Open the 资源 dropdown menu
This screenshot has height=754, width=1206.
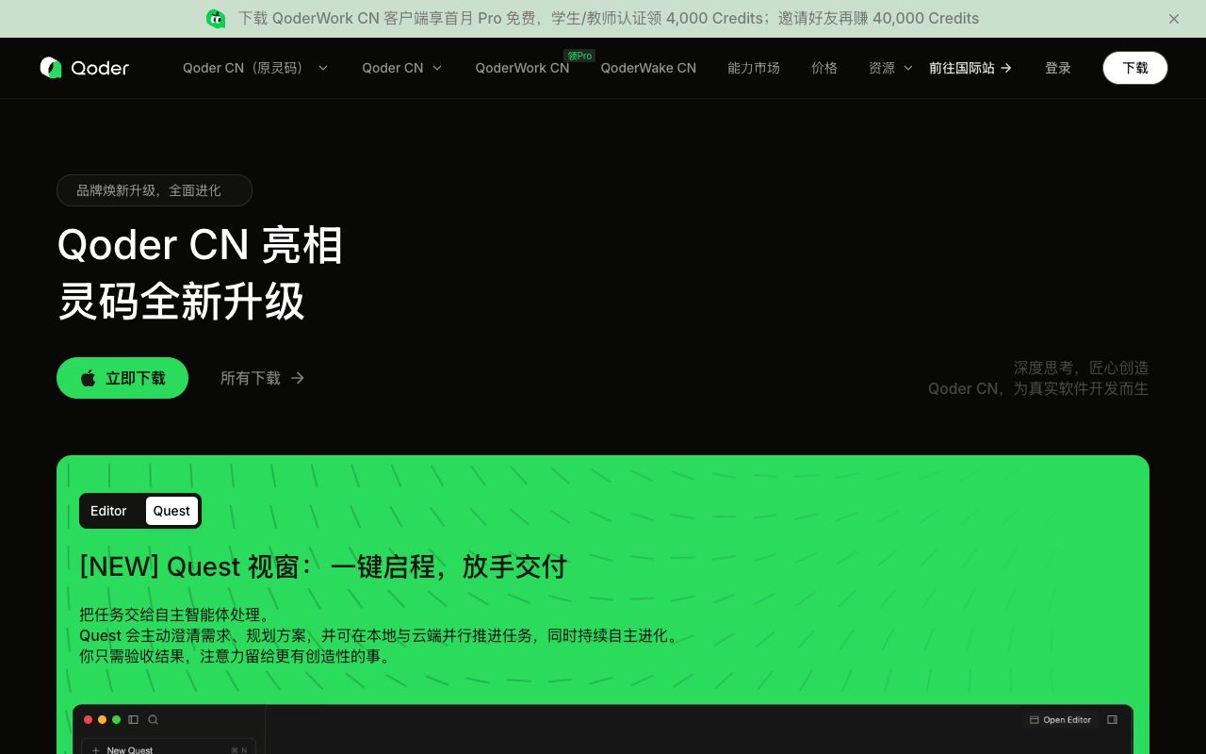click(x=891, y=68)
